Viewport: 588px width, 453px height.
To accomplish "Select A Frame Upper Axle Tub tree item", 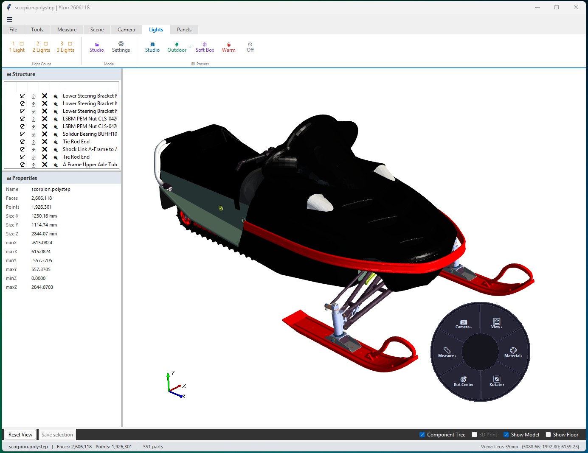I will [x=90, y=165].
